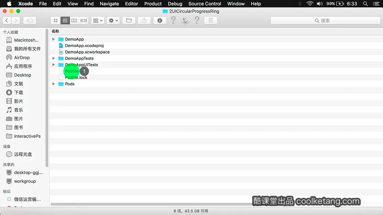This screenshot has width=383, height=215.
Task: Open the Xcode menu
Action: (25, 4)
